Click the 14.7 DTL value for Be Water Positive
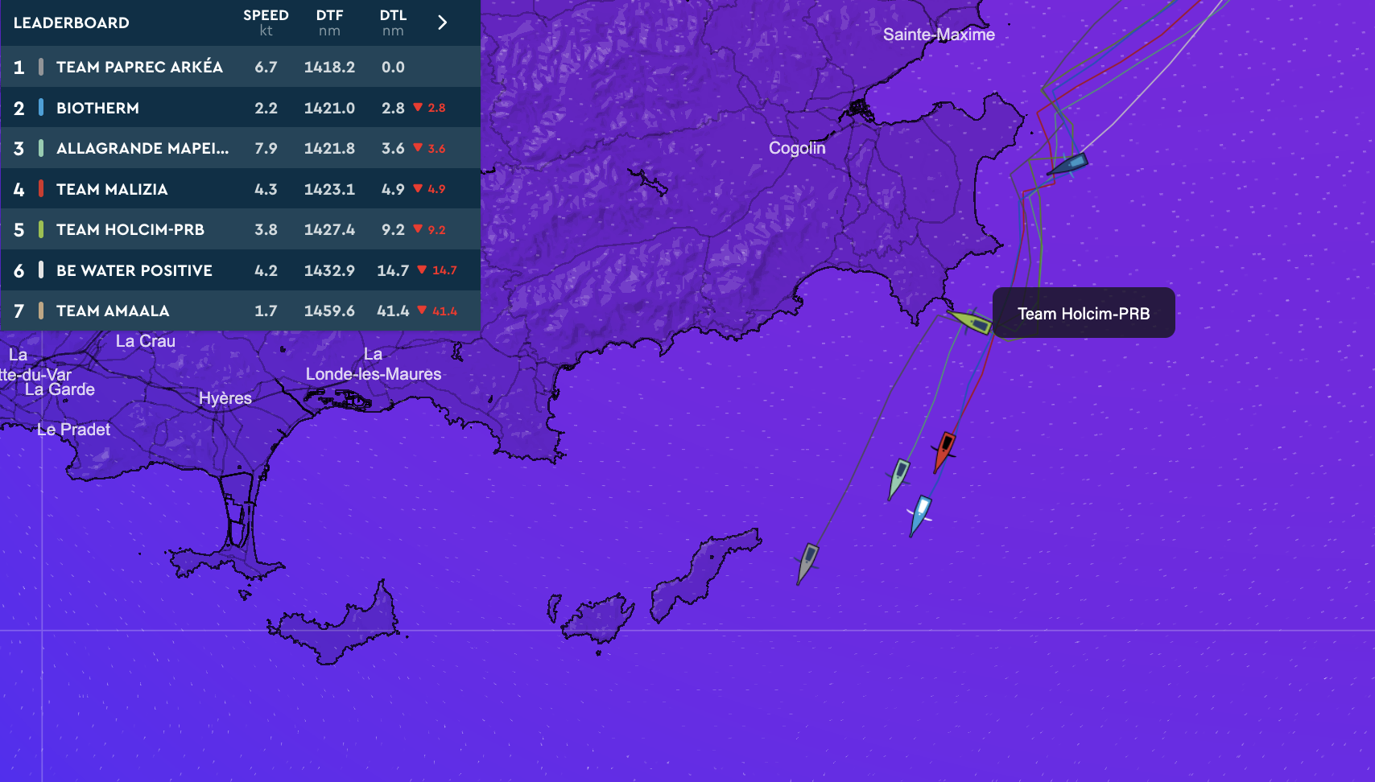 pyautogui.click(x=393, y=270)
